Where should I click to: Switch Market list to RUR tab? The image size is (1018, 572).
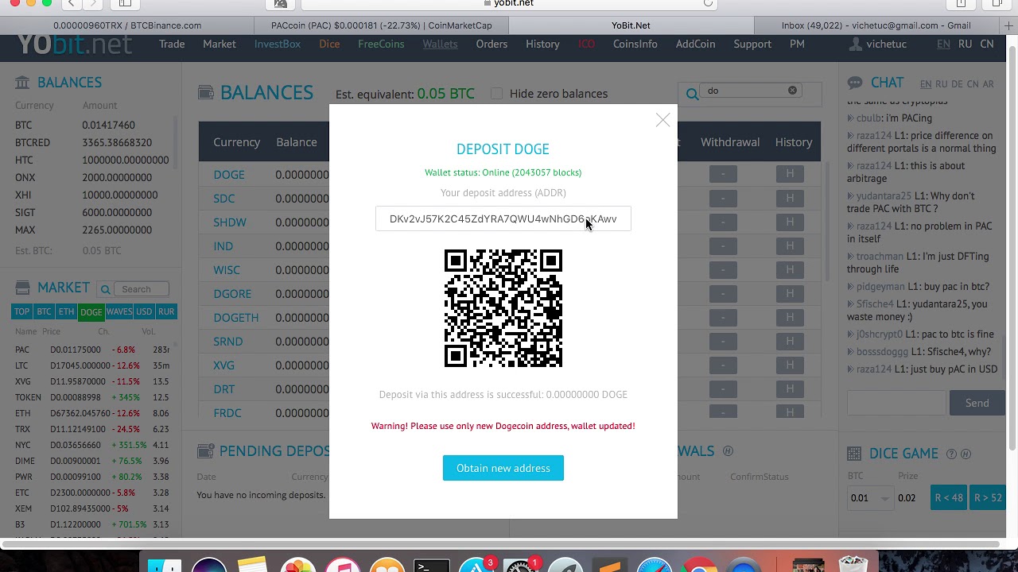point(166,311)
